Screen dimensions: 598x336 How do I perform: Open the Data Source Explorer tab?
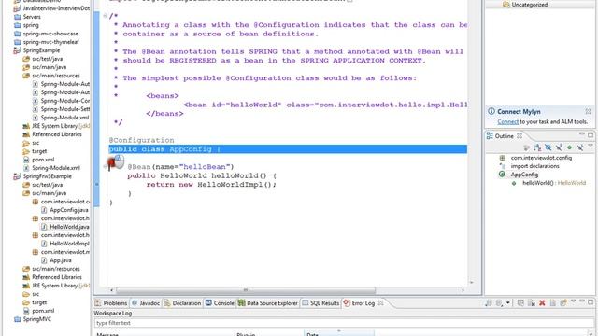click(268, 303)
